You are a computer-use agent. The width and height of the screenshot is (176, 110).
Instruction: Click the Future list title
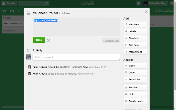click(x=7, y=18)
